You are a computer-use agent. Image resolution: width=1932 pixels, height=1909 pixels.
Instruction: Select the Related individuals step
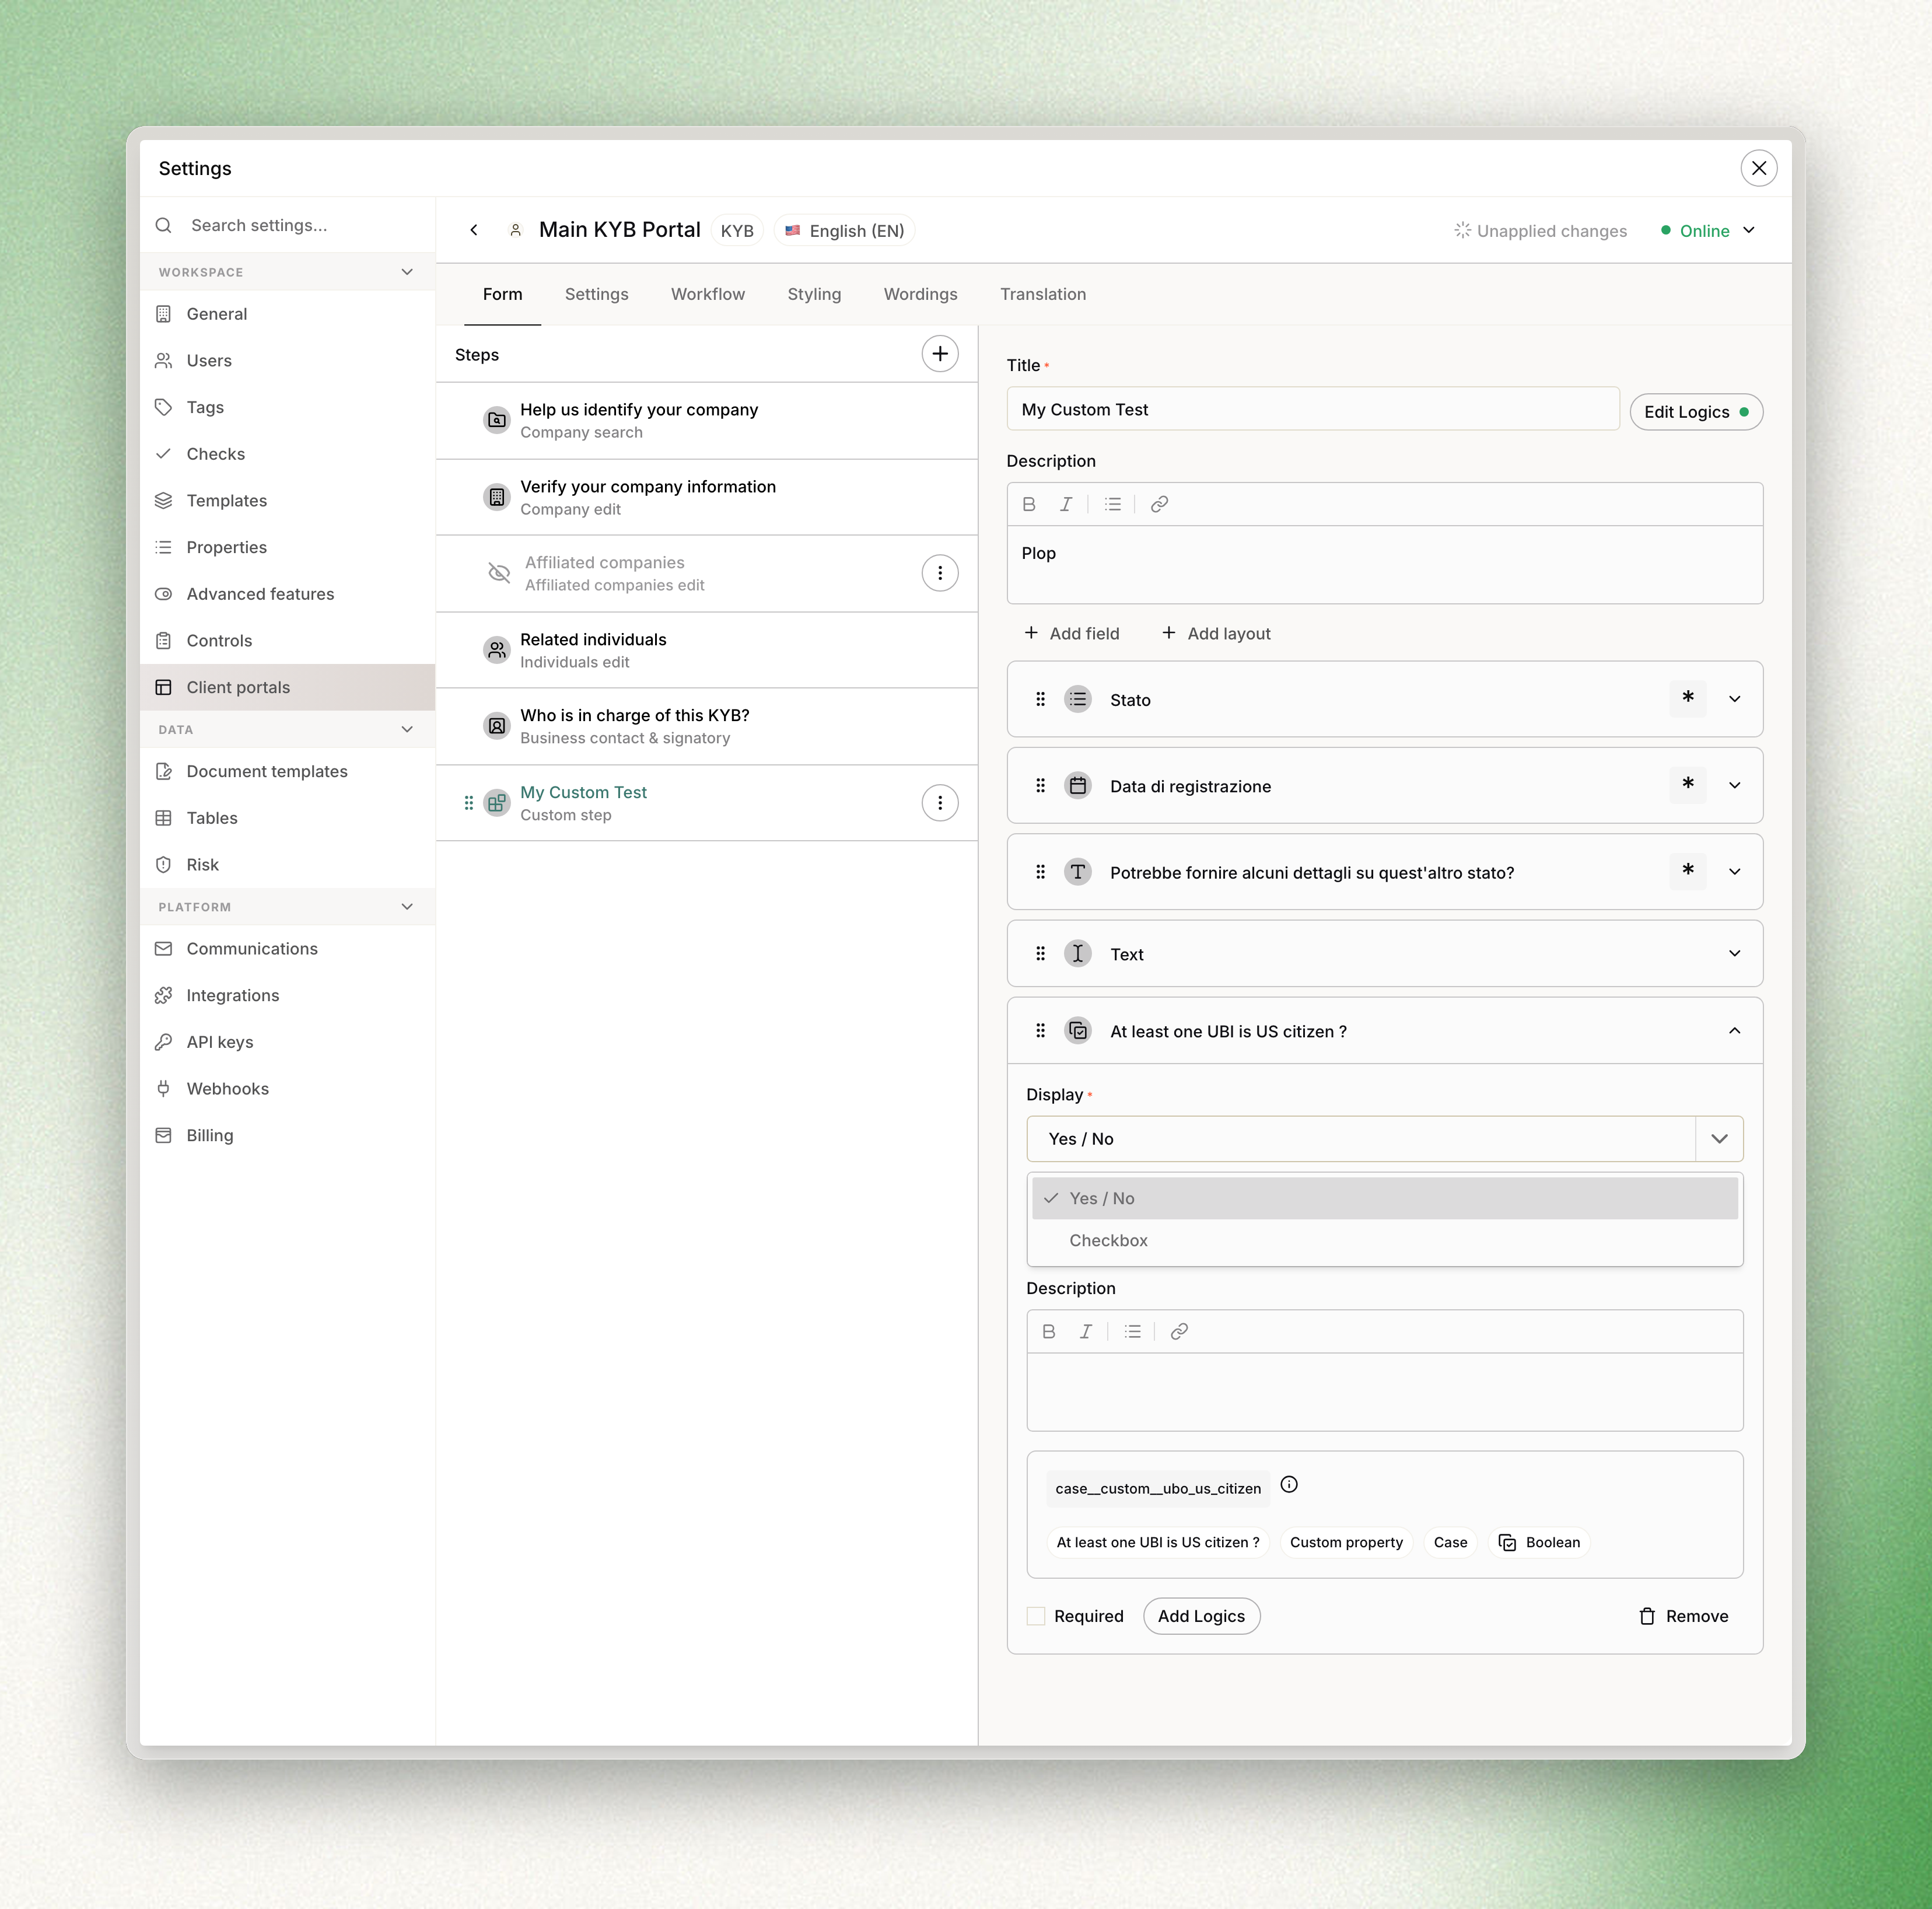[x=706, y=650]
